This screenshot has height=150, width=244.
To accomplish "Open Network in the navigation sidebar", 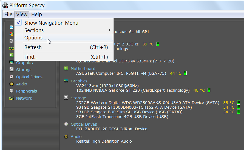I will pyautogui.click(x=24, y=98).
